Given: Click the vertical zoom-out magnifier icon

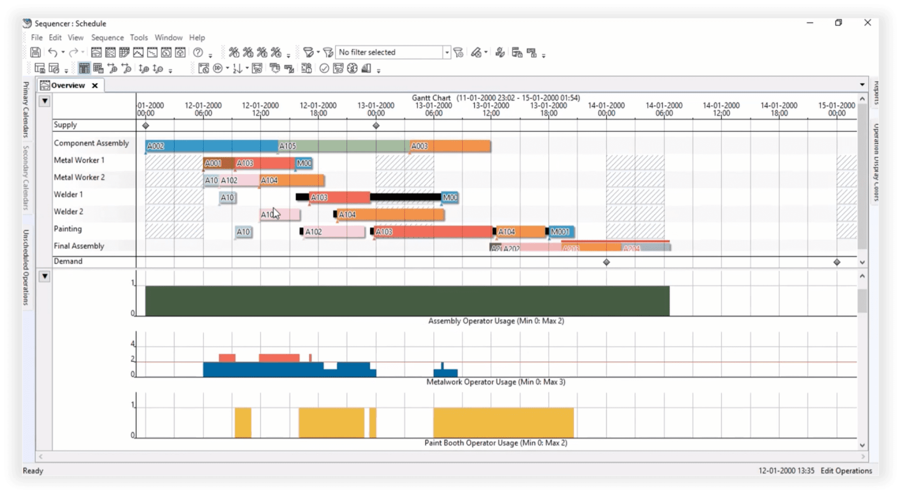Looking at the screenshot, I should (x=158, y=68).
